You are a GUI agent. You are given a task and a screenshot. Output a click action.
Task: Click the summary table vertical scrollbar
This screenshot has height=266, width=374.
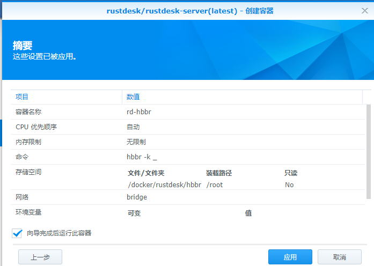pos(369,152)
